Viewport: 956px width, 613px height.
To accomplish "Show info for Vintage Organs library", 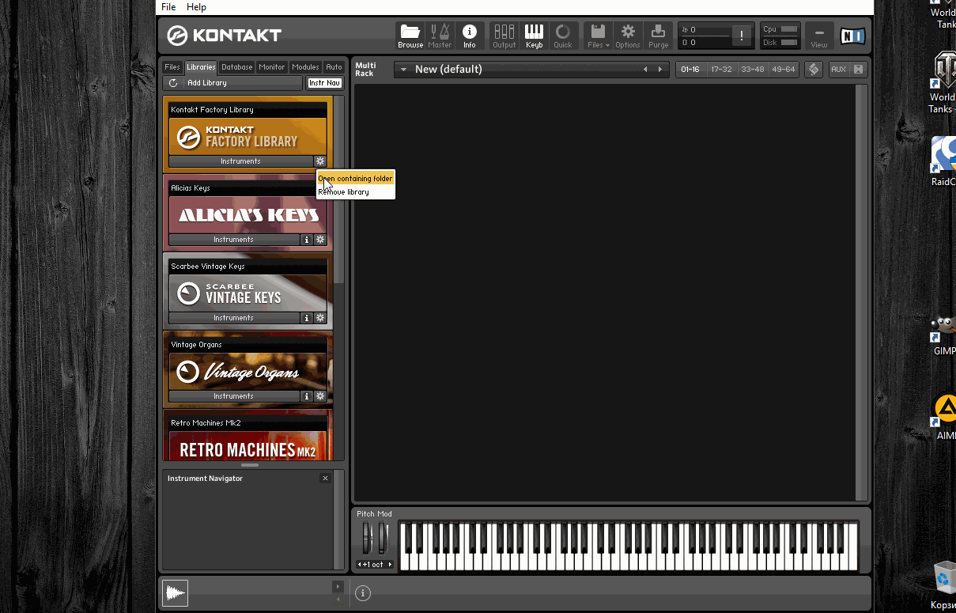I will [x=307, y=396].
